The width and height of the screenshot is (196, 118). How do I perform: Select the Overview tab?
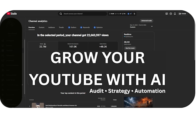coord(32,27)
